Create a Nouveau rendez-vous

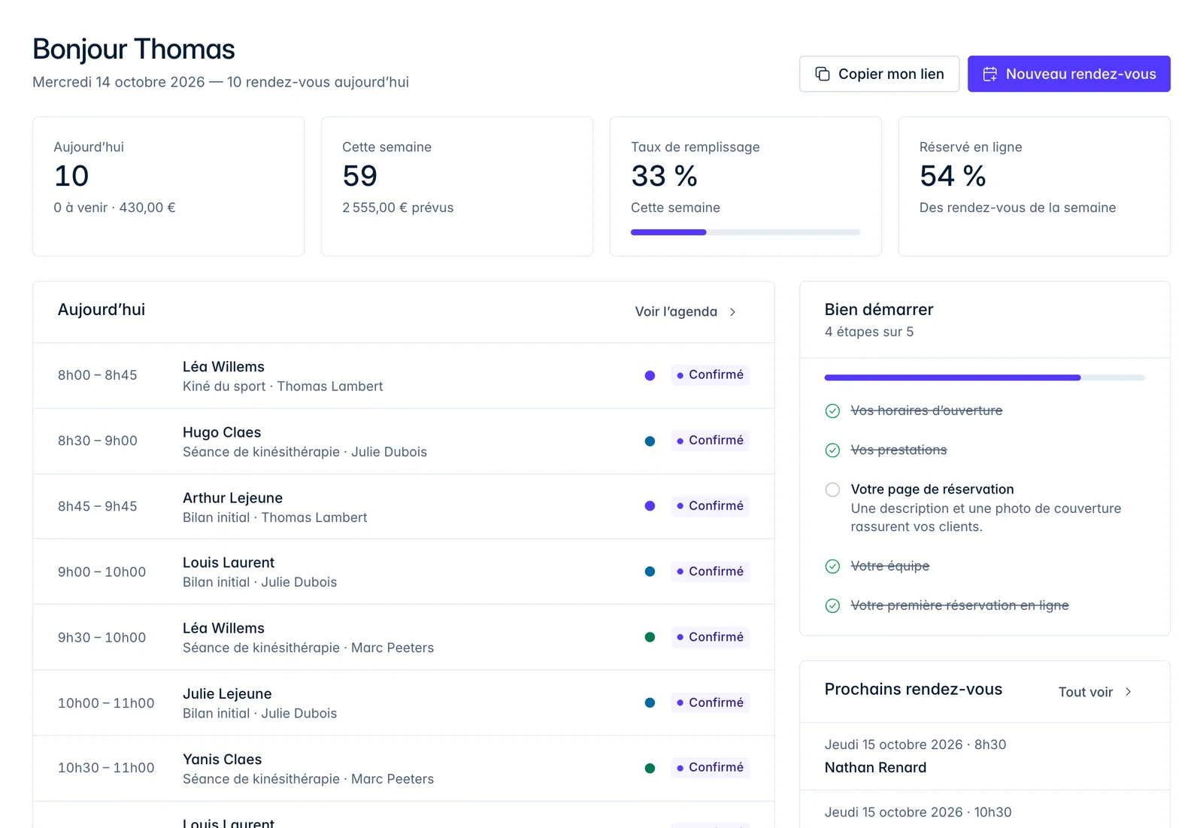click(x=1068, y=74)
